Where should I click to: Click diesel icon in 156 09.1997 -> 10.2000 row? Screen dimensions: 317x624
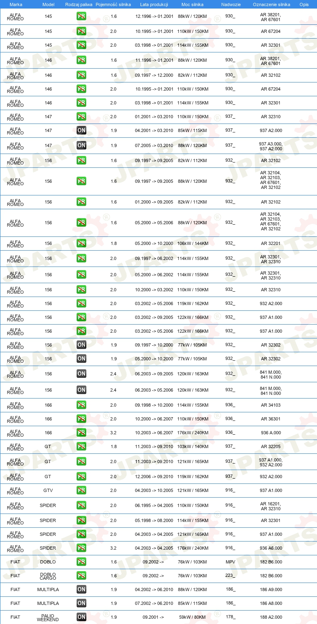click(81, 345)
